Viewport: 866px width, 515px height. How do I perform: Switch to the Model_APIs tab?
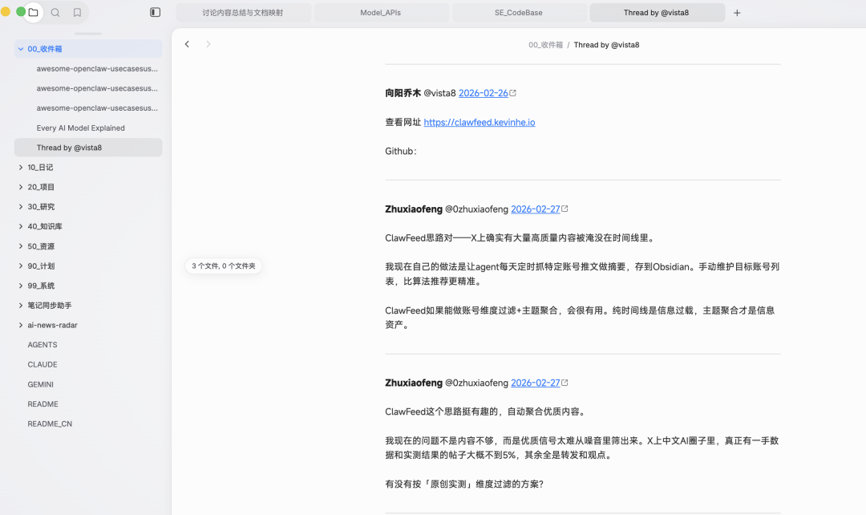(x=381, y=13)
